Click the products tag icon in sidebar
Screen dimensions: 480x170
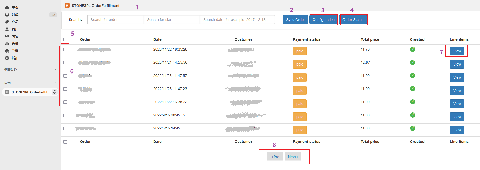[x=7, y=22]
